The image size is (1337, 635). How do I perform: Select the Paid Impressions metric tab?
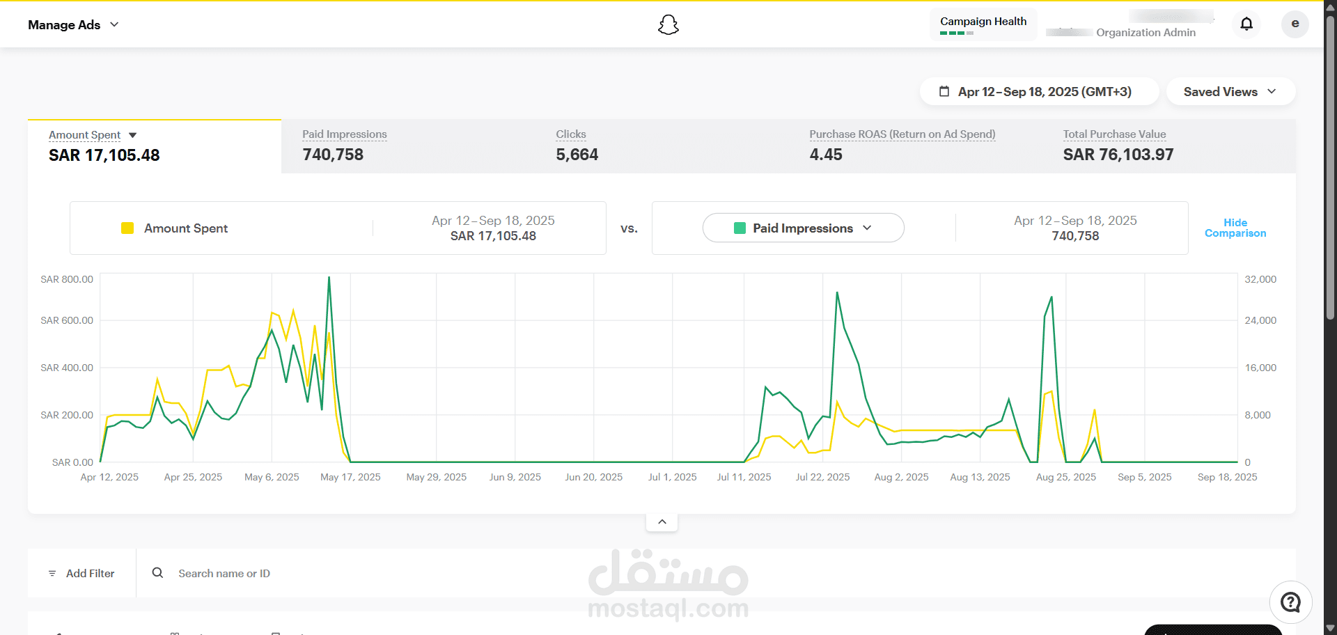click(x=408, y=146)
